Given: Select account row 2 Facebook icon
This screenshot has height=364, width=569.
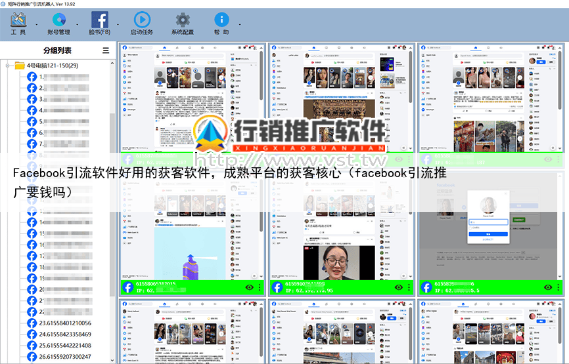Looking at the screenshot, I should point(32,88).
